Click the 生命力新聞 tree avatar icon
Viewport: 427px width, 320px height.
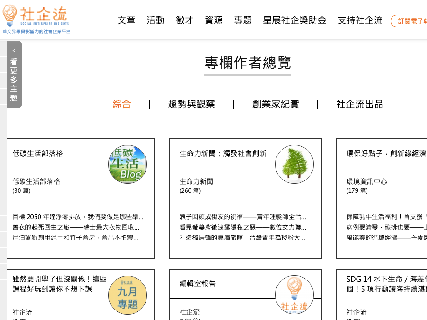294,164
